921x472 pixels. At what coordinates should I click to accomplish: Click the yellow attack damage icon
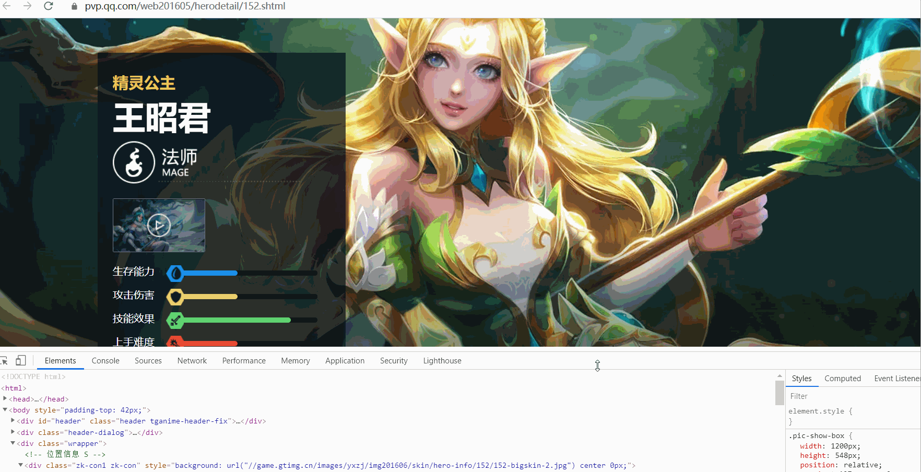[175, 297]
